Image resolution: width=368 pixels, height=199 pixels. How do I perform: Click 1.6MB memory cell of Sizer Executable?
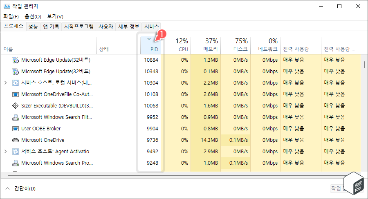[x=206, y=105]
